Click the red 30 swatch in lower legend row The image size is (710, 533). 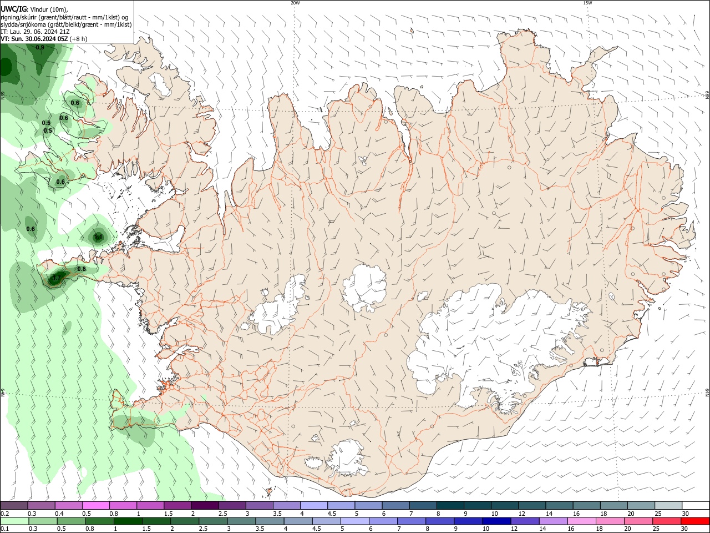point(695,521)
